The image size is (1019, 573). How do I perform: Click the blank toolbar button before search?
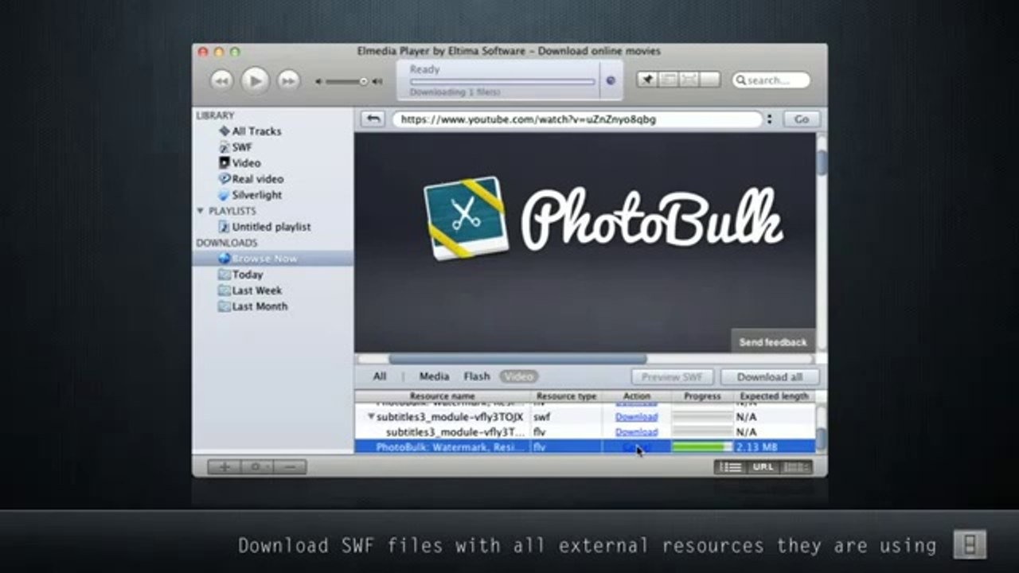click(709, 80)
